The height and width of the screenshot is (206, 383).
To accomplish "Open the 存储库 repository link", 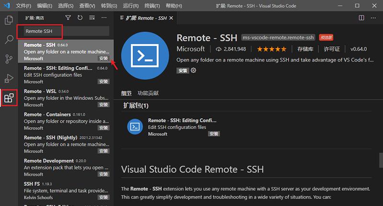I will (305, 49).
